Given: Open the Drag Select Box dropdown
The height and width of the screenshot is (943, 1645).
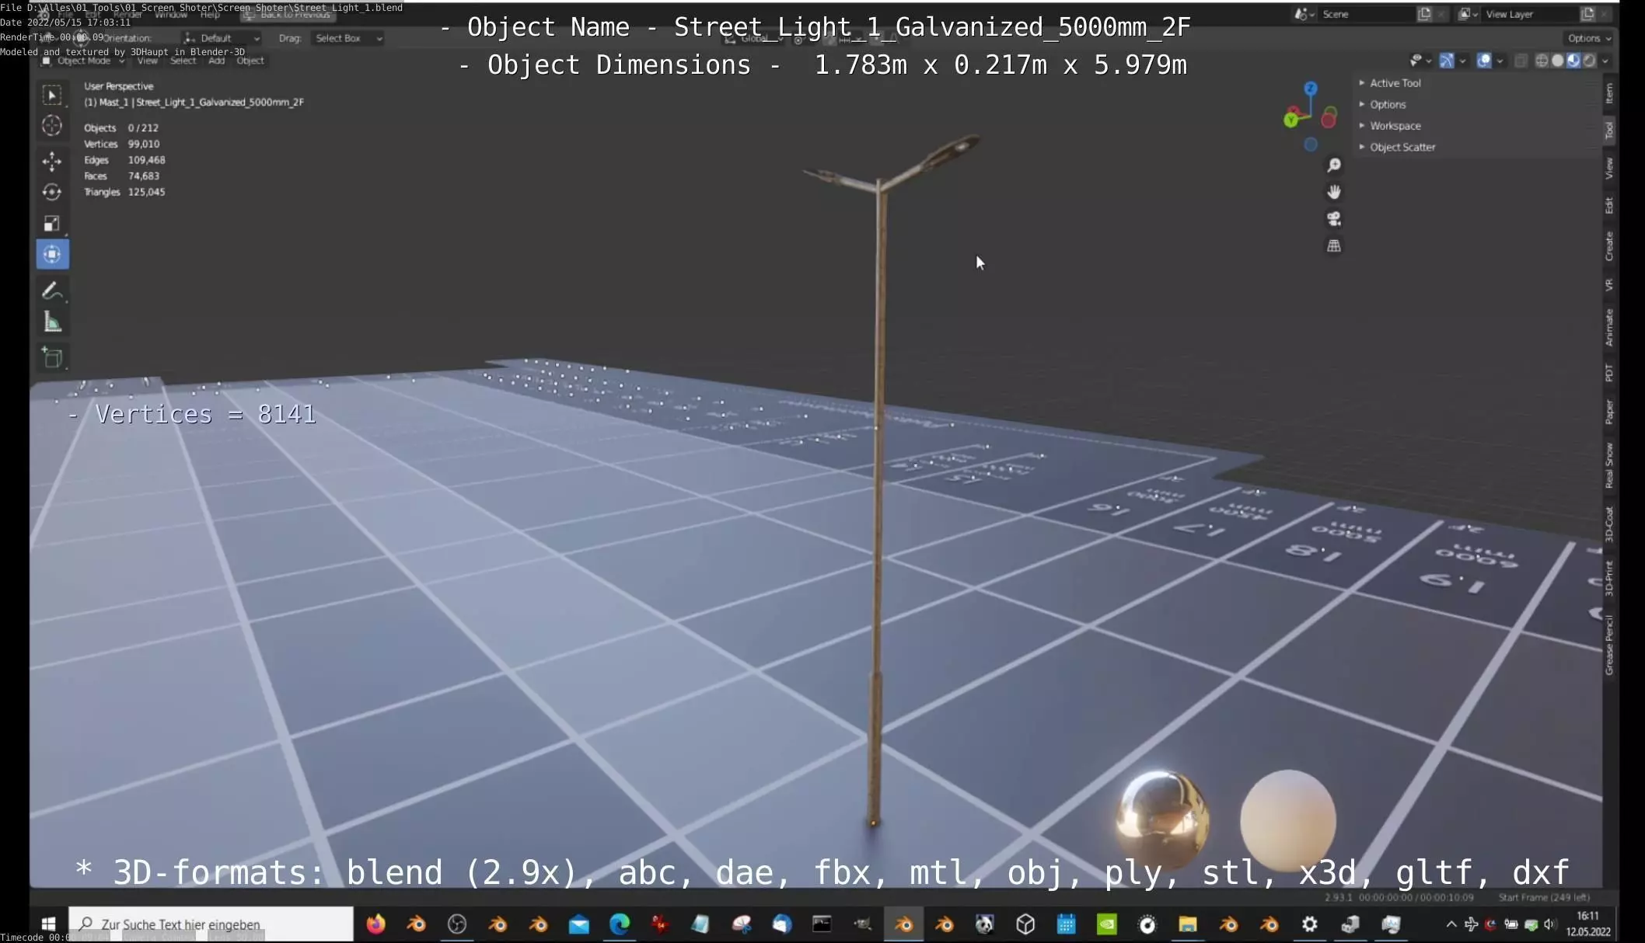Looking at the screenshot, I should pyautogui.click(x=348, y=38).
